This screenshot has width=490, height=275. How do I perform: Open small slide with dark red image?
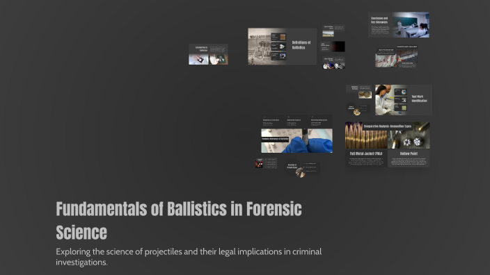pyautogui.click(x=333, y=47)
